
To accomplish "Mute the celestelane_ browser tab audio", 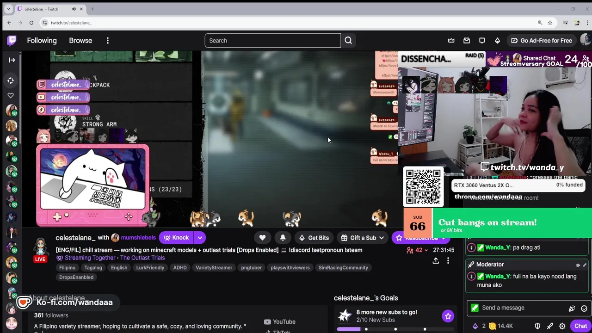I will [74, 9].
